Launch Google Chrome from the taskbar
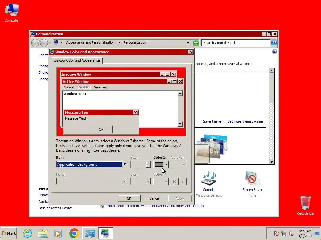The image size is (321, 240). (x=74, y=233)
